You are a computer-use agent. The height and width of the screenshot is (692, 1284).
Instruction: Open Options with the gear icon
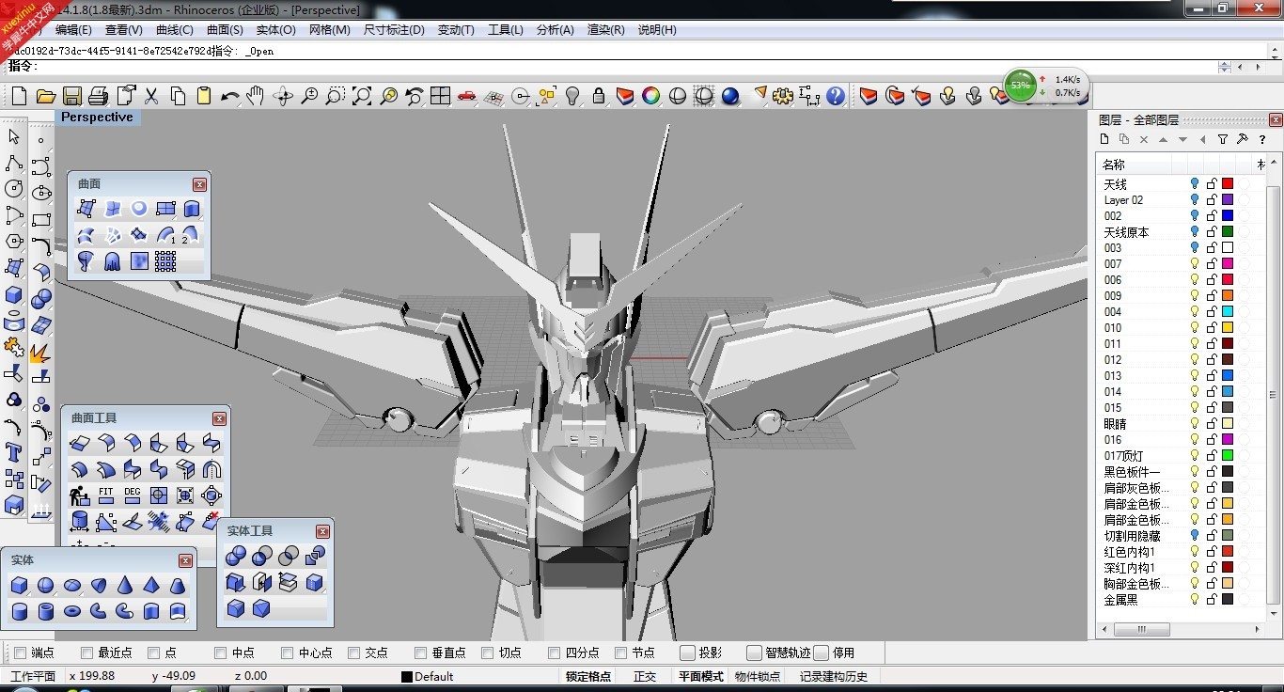click(x=783, y=96)
